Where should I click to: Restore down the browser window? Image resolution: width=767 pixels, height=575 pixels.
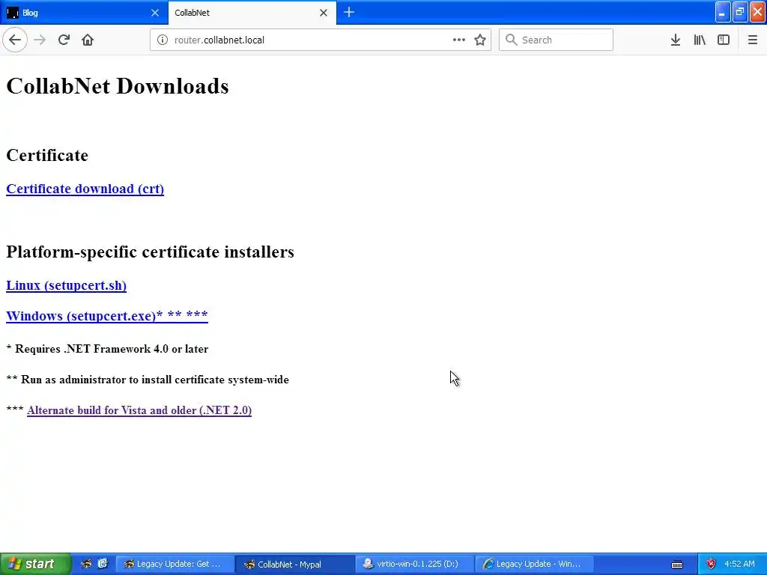tap(740, 12)
